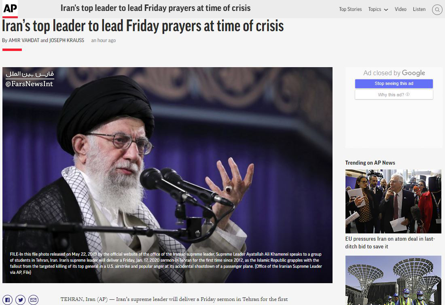Open the search magnifier icon
The image size is (445, 305).
(437, 10)
